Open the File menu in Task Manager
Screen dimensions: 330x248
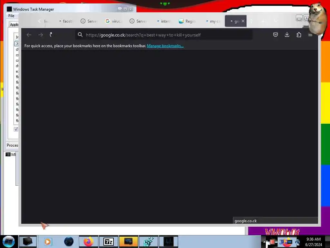pyautogui.click(x=11, y=16)
